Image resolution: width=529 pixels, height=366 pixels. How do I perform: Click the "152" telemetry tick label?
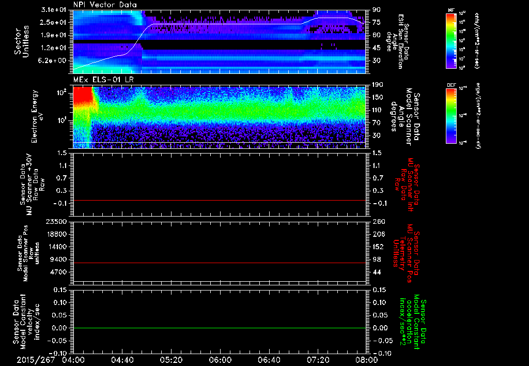pyautogui.click(x=378, y=247)
